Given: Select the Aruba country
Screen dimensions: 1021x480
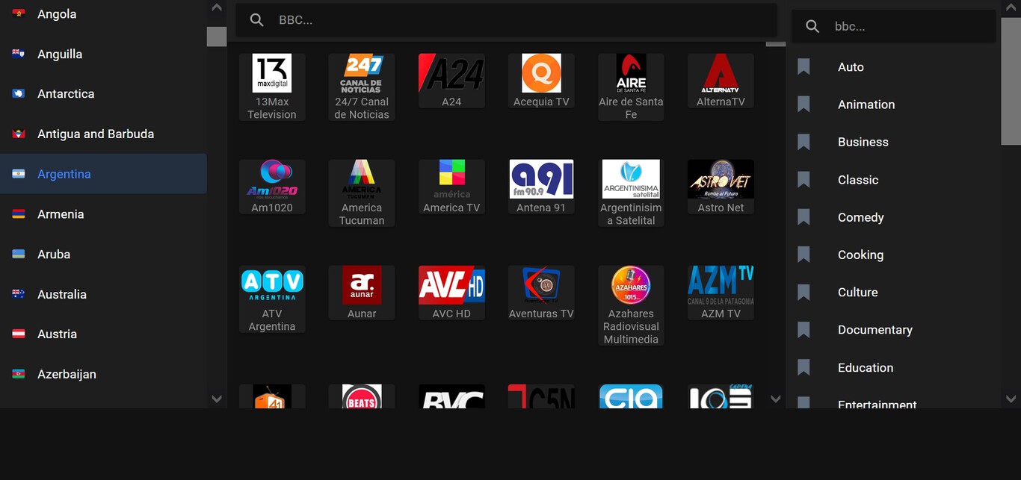Looking at the screenshot, I should coord(54,254).
